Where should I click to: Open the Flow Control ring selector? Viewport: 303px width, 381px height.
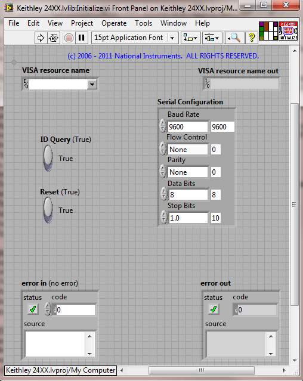(x=188, y=150)
